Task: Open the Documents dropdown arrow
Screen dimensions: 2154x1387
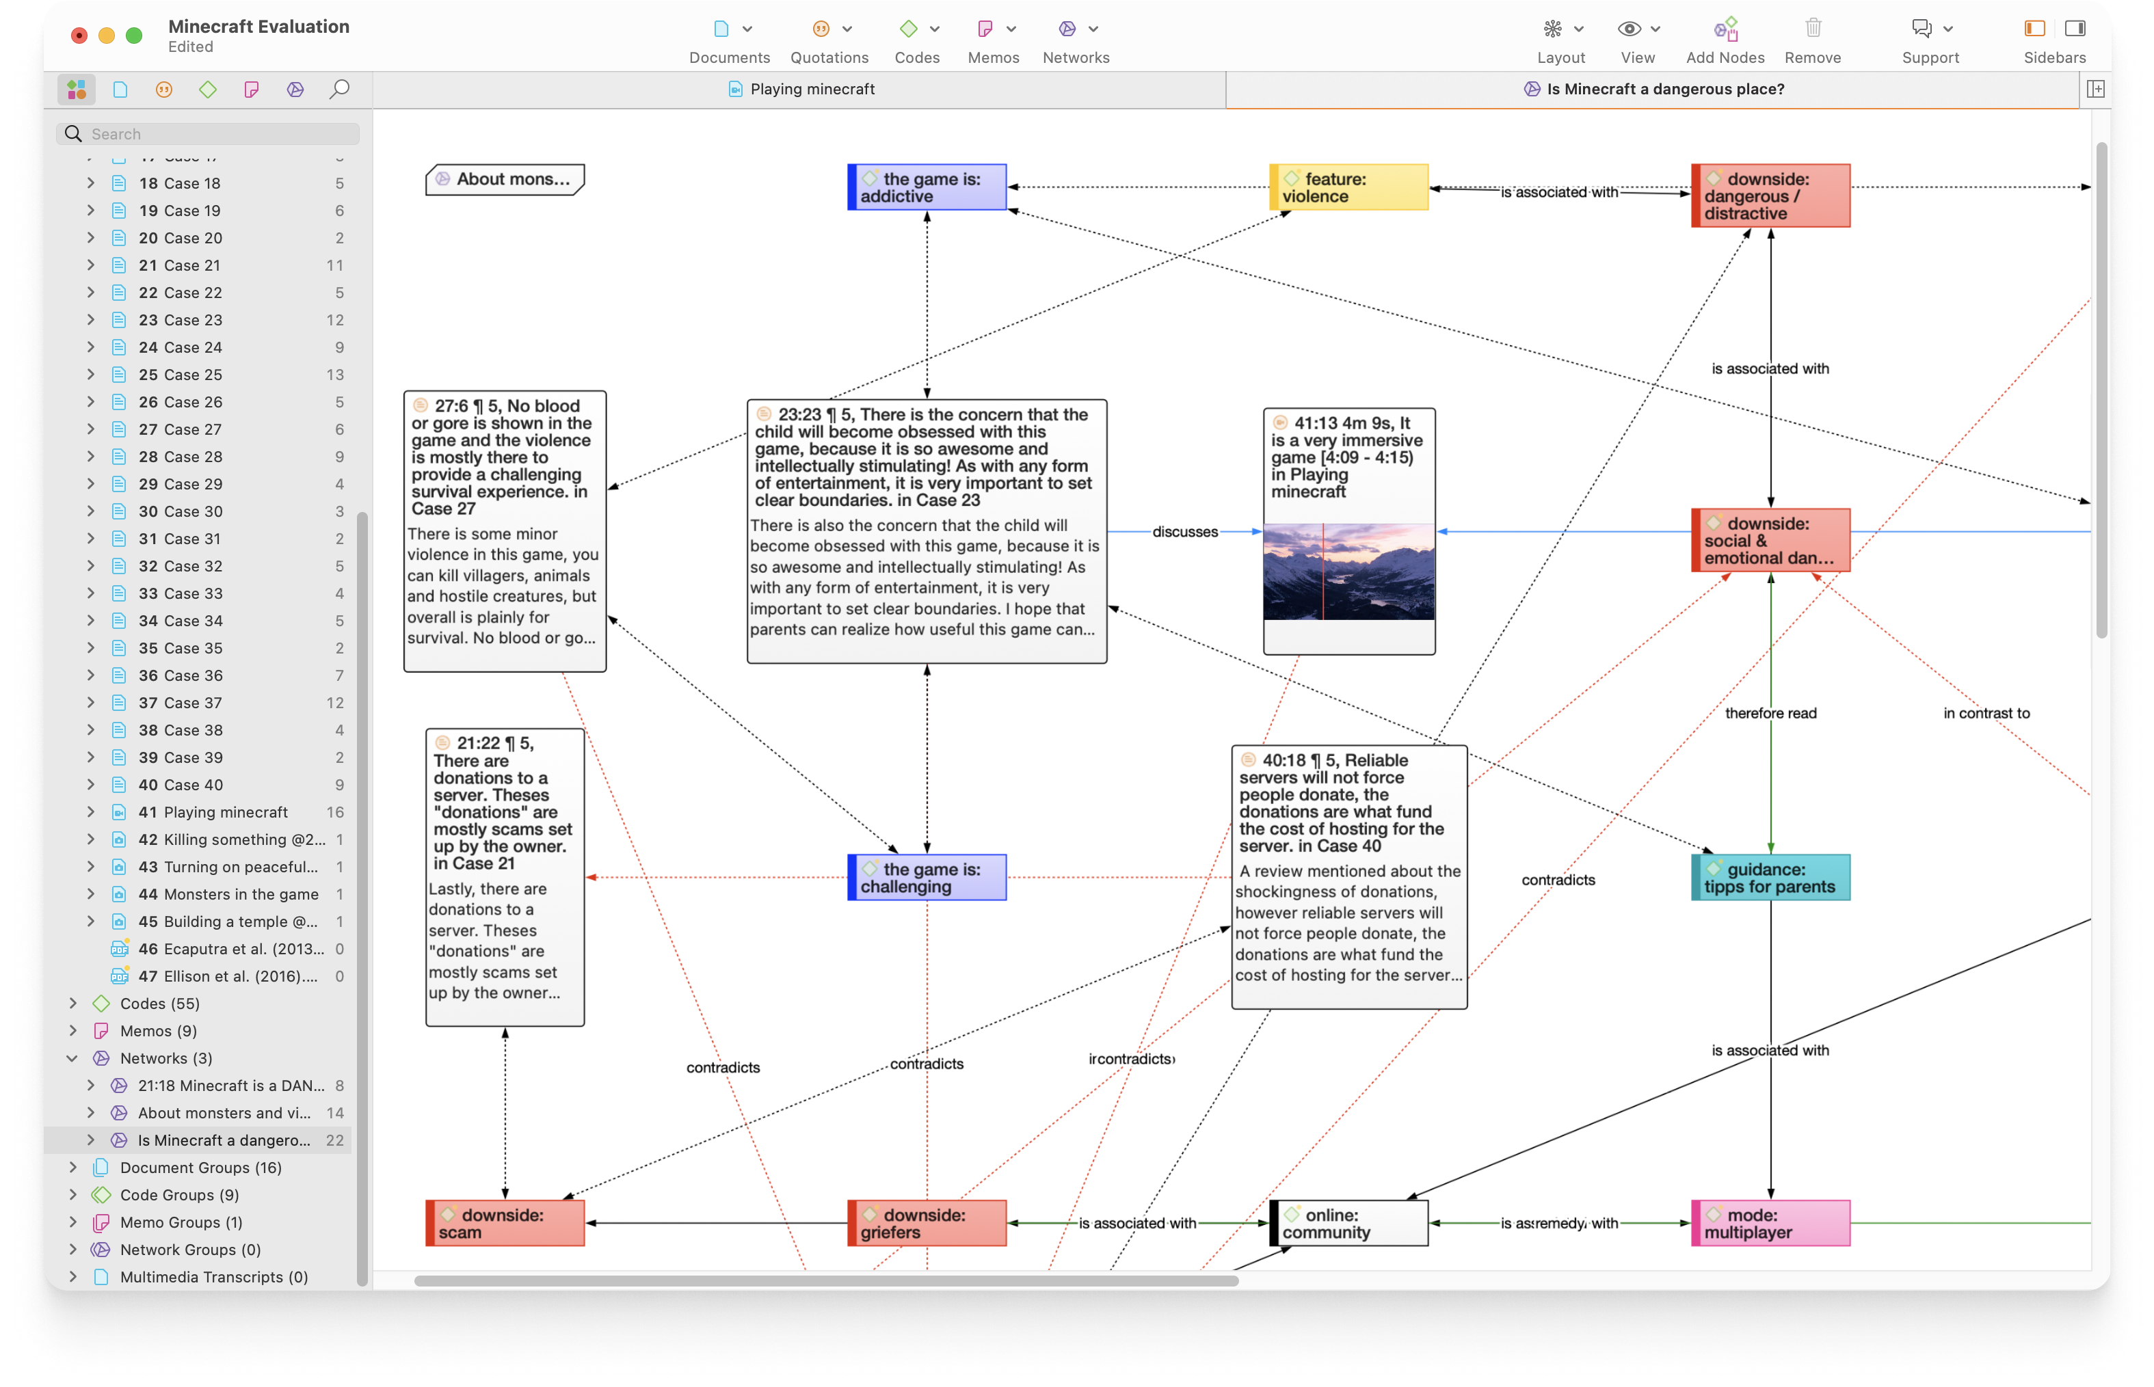Action: pyautogui.click(x=747, y=29)
